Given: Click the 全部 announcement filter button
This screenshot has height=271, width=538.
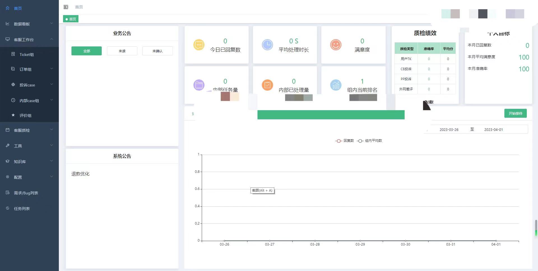Looking at the screenshot, I should point(87,51).
